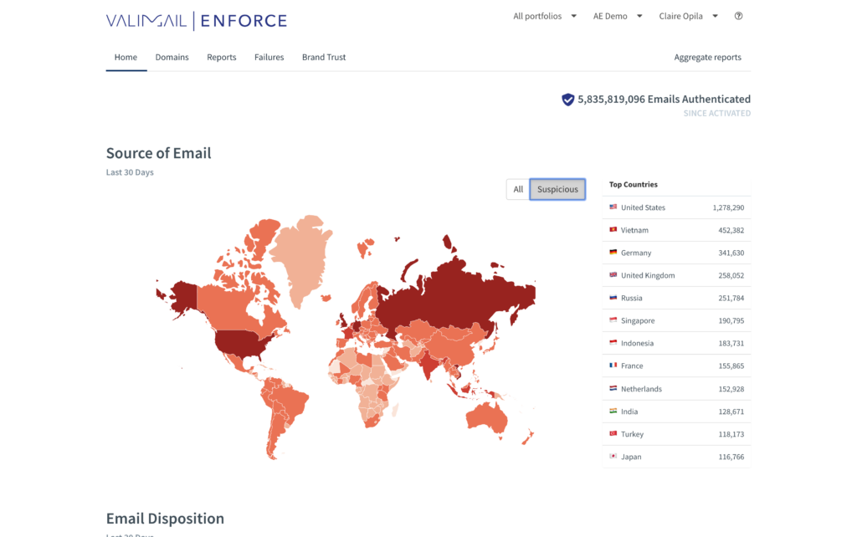Click the shield checkmark authenticated icon

(x=568, y=100)
